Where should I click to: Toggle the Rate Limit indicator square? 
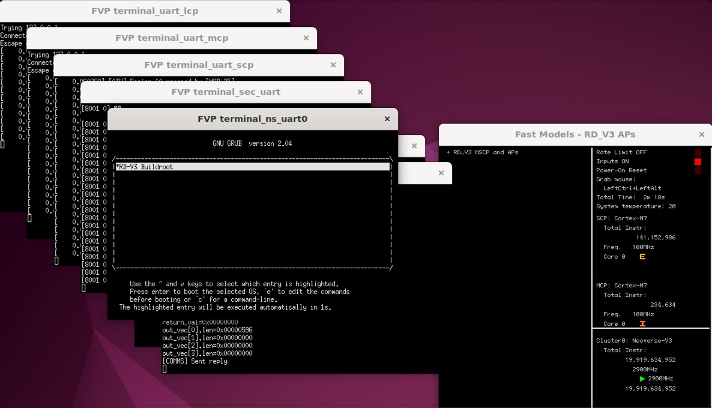tap(698, 152)
